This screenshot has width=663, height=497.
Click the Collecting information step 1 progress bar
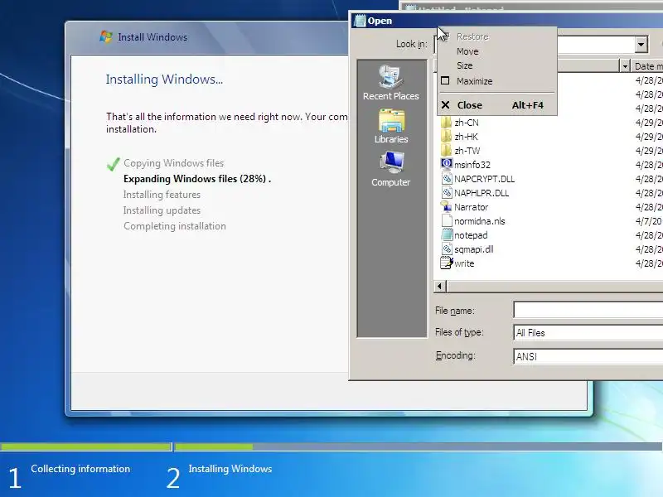pos(86,446)
